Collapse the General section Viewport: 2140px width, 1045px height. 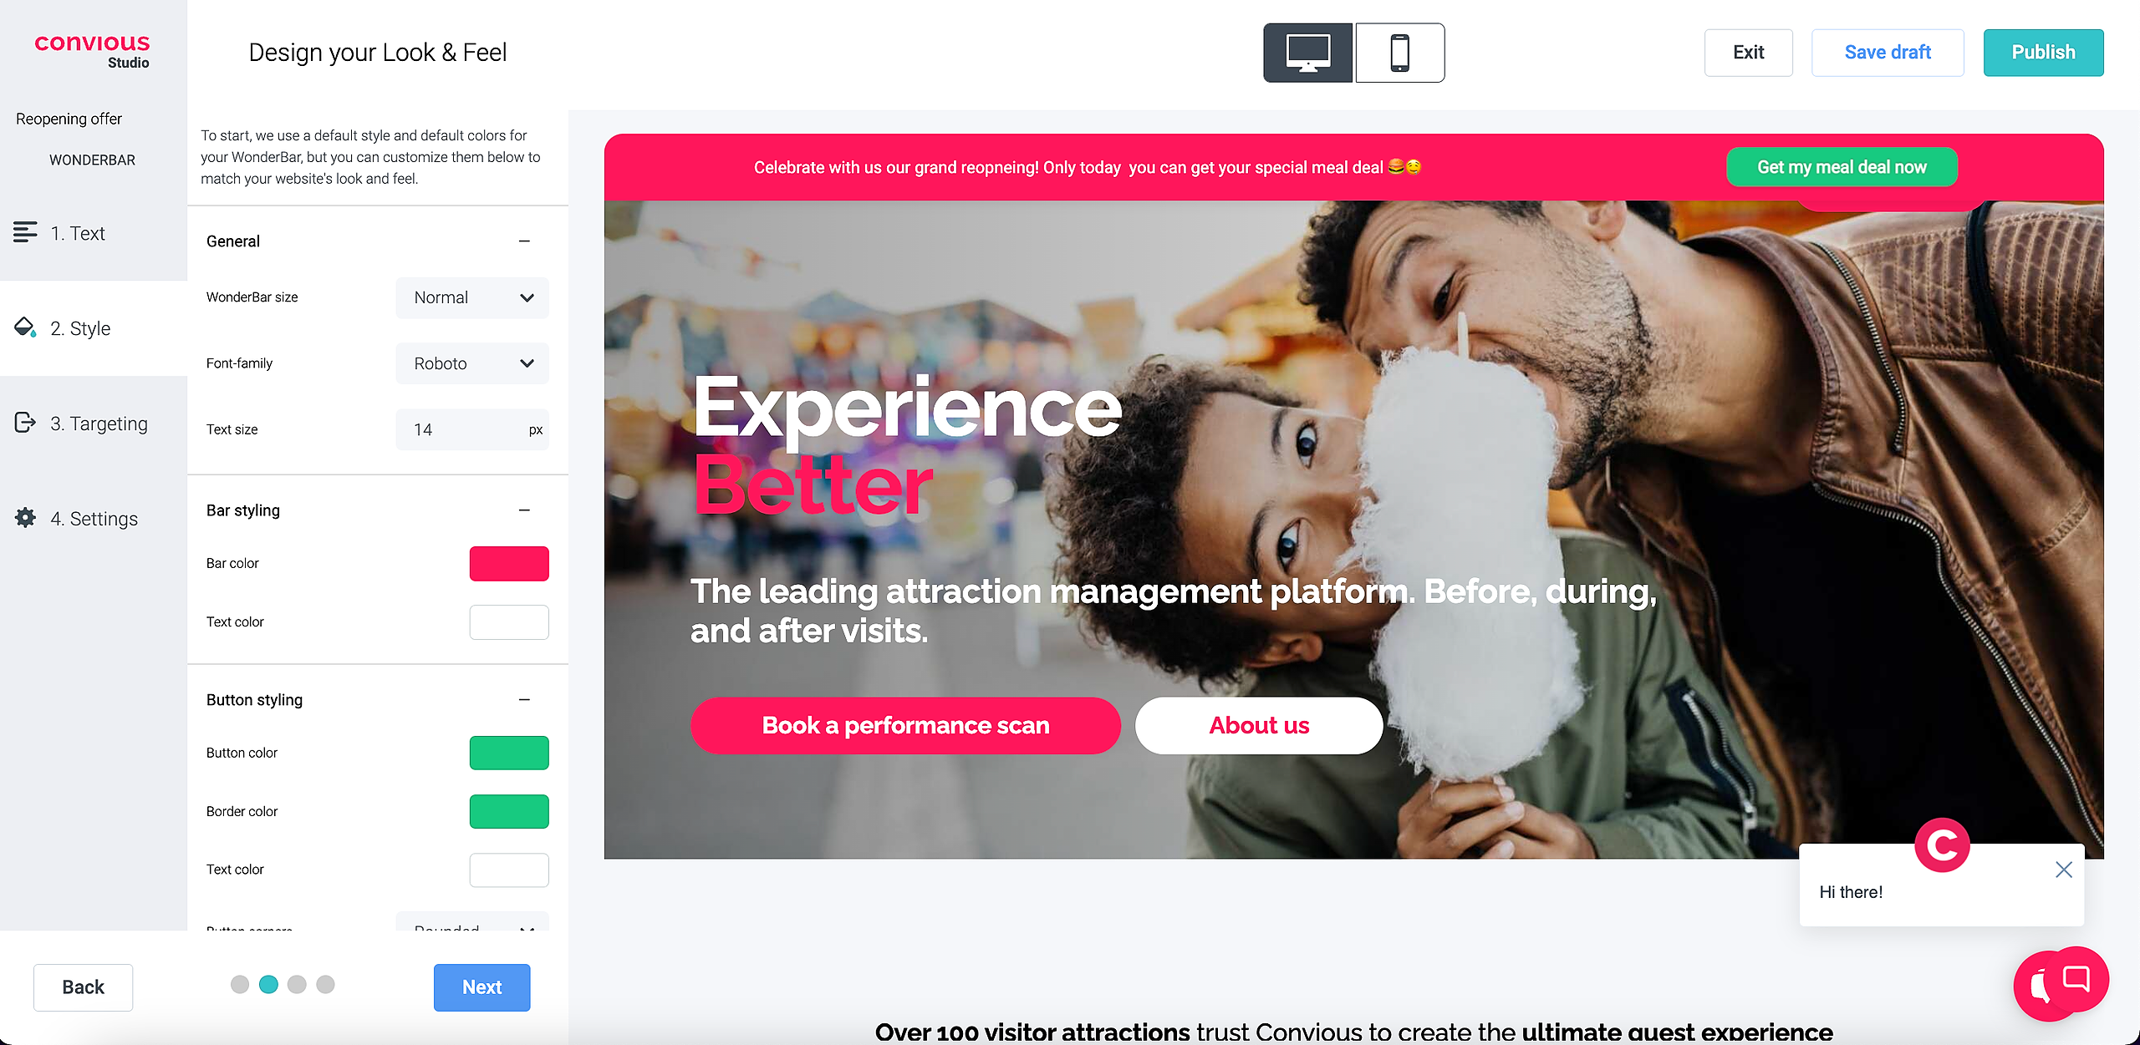point(524,241)
